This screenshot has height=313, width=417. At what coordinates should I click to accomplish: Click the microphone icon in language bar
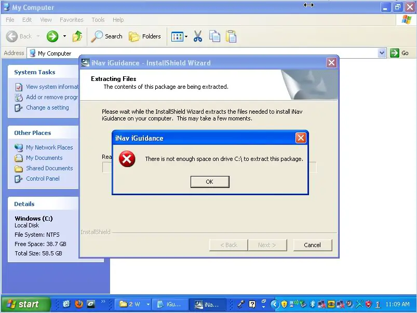point(241,304)
